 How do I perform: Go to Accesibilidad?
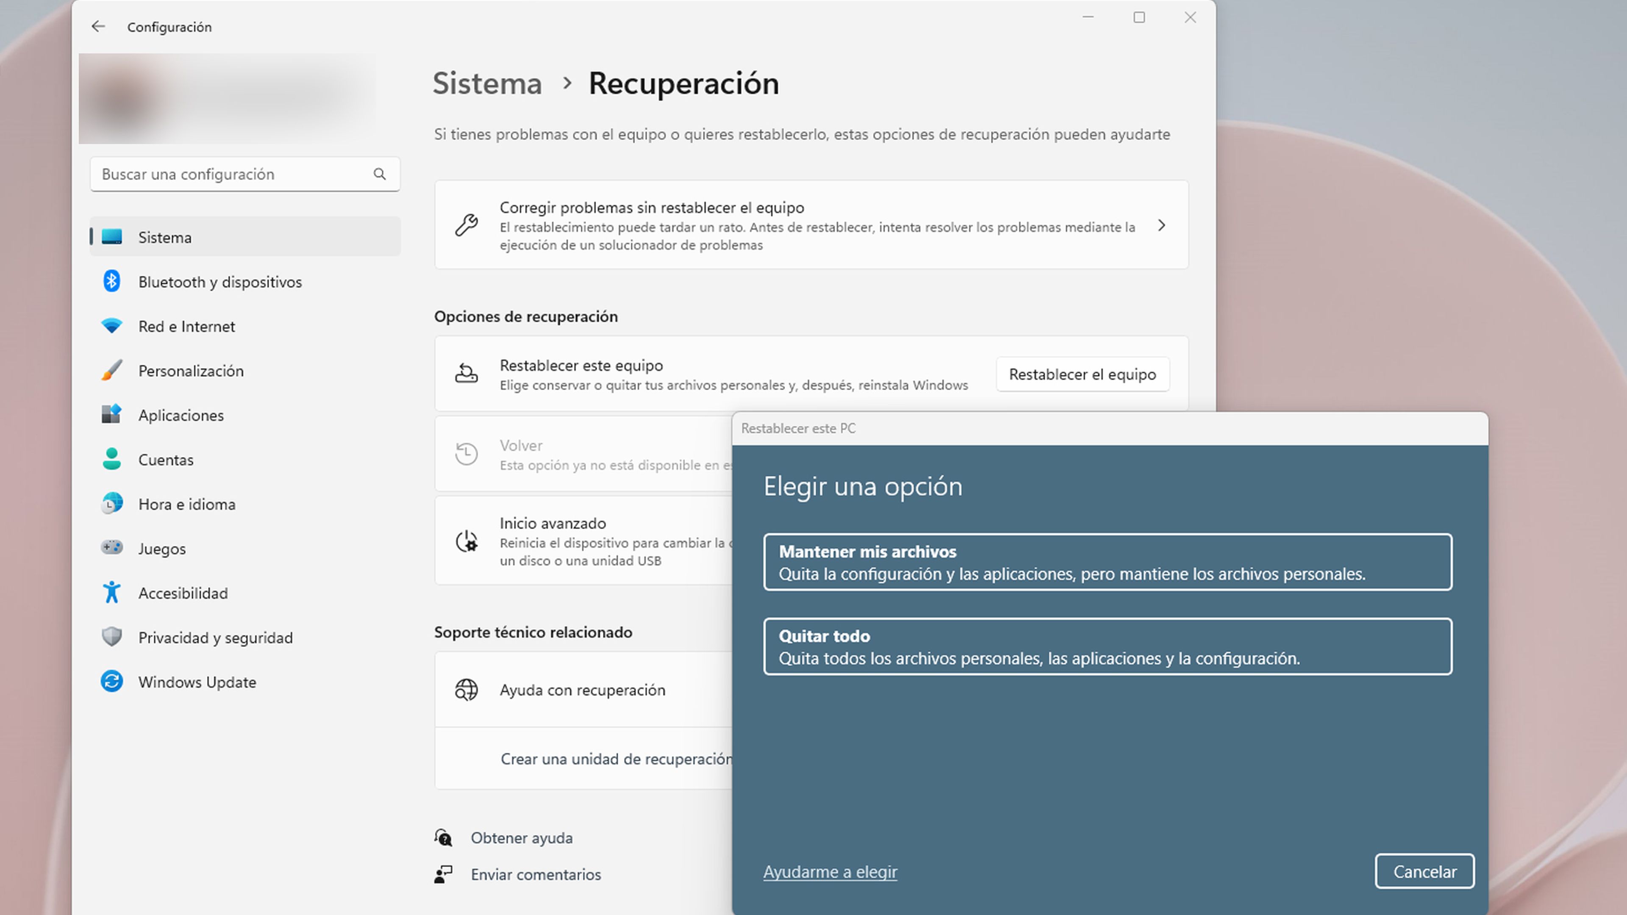pos(245,593)
